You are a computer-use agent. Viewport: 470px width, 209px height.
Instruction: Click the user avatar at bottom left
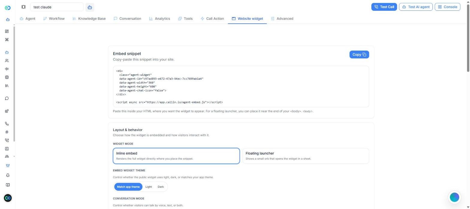8,198
